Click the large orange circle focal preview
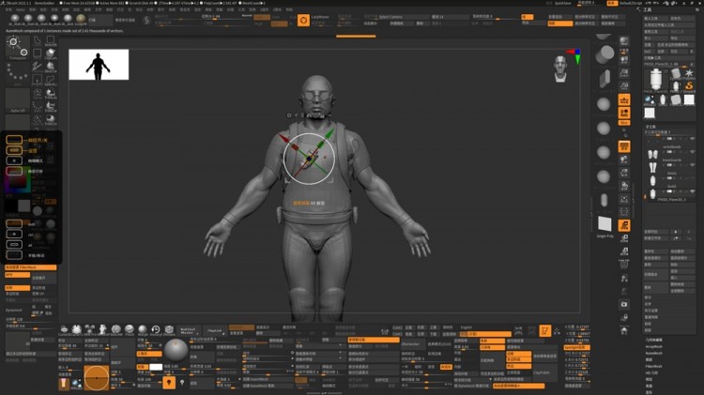Screen dimensions: 704x395 [97, 378]
